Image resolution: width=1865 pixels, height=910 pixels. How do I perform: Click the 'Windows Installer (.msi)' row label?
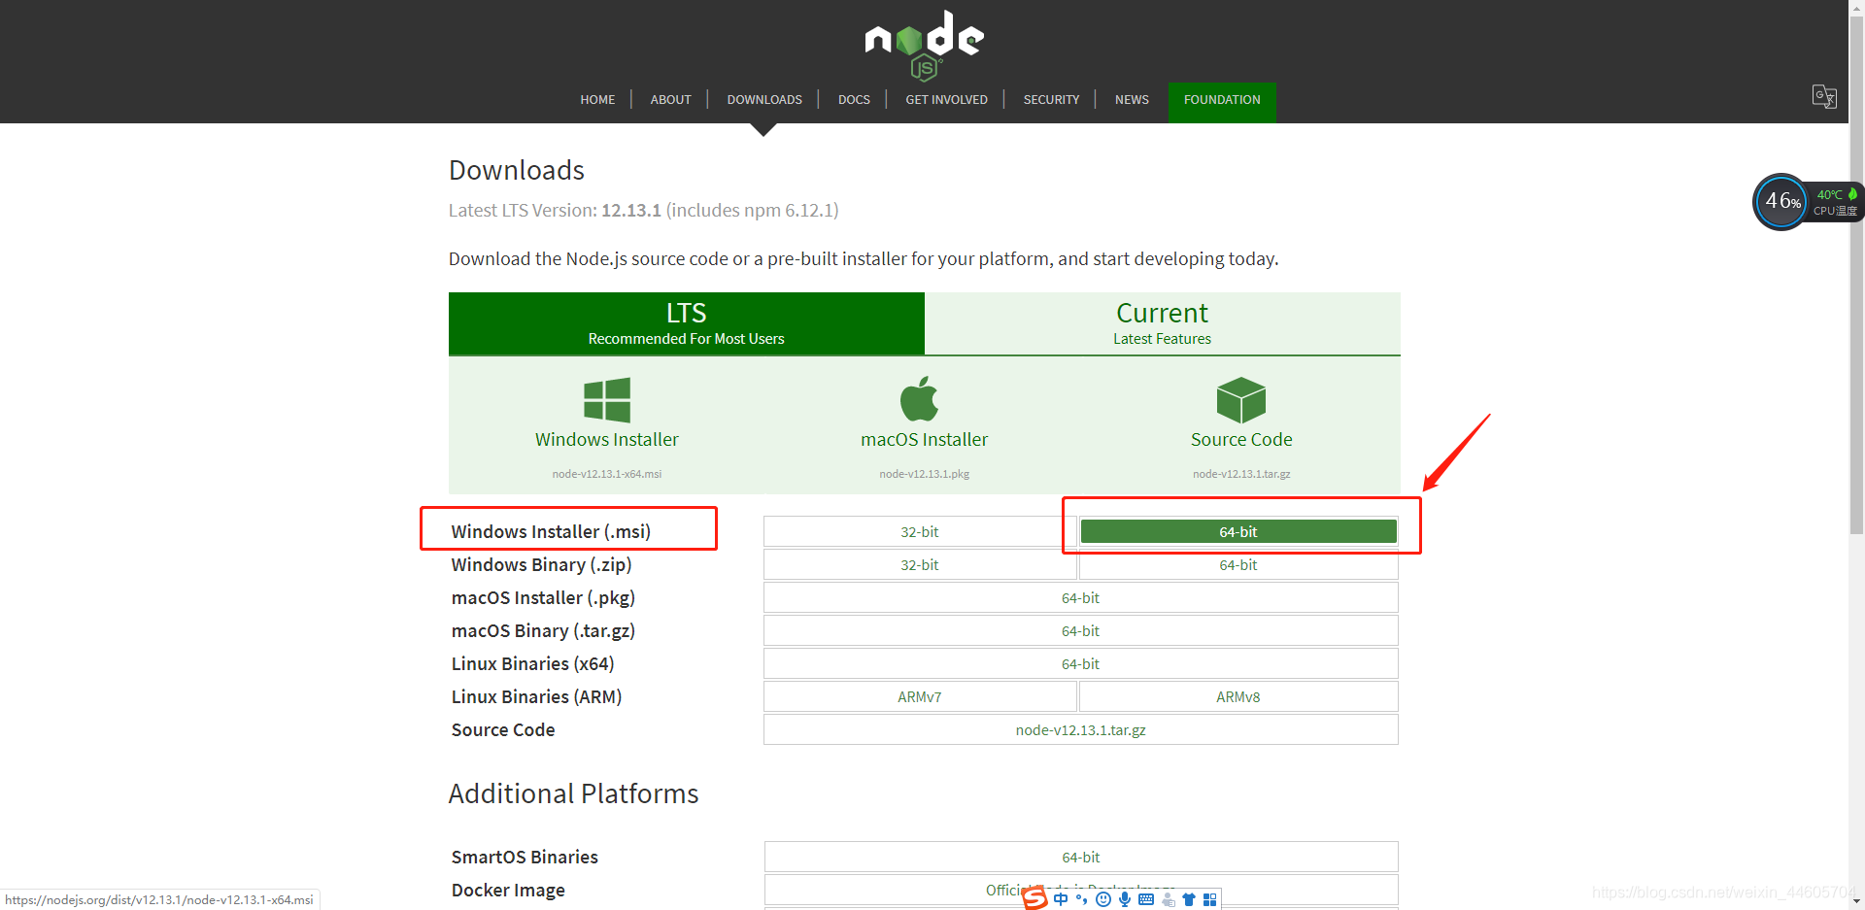click(551, 531)
